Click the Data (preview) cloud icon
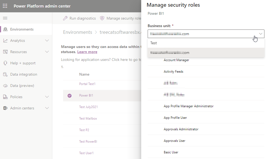This screenshot has height=159, width=269. click(5, 86)
